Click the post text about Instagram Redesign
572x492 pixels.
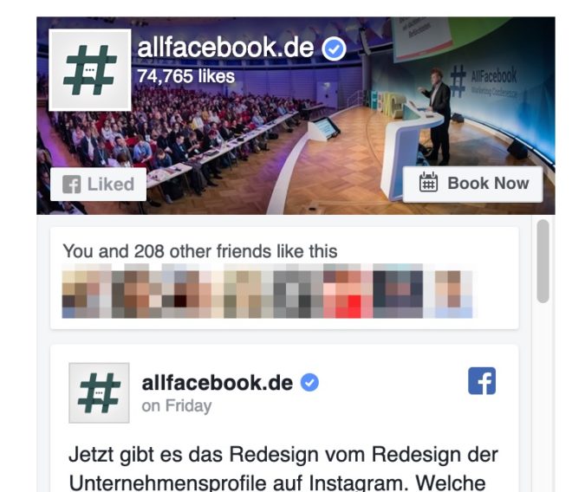pos(283,469)
